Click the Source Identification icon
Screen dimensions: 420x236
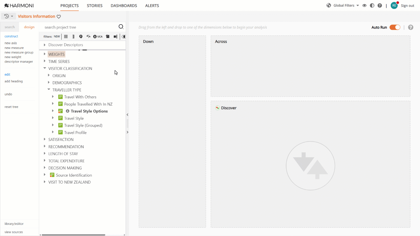(52, 175)
